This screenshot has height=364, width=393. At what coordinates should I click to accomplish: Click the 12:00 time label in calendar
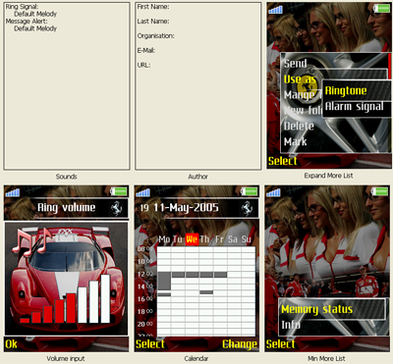coord(145,274)
